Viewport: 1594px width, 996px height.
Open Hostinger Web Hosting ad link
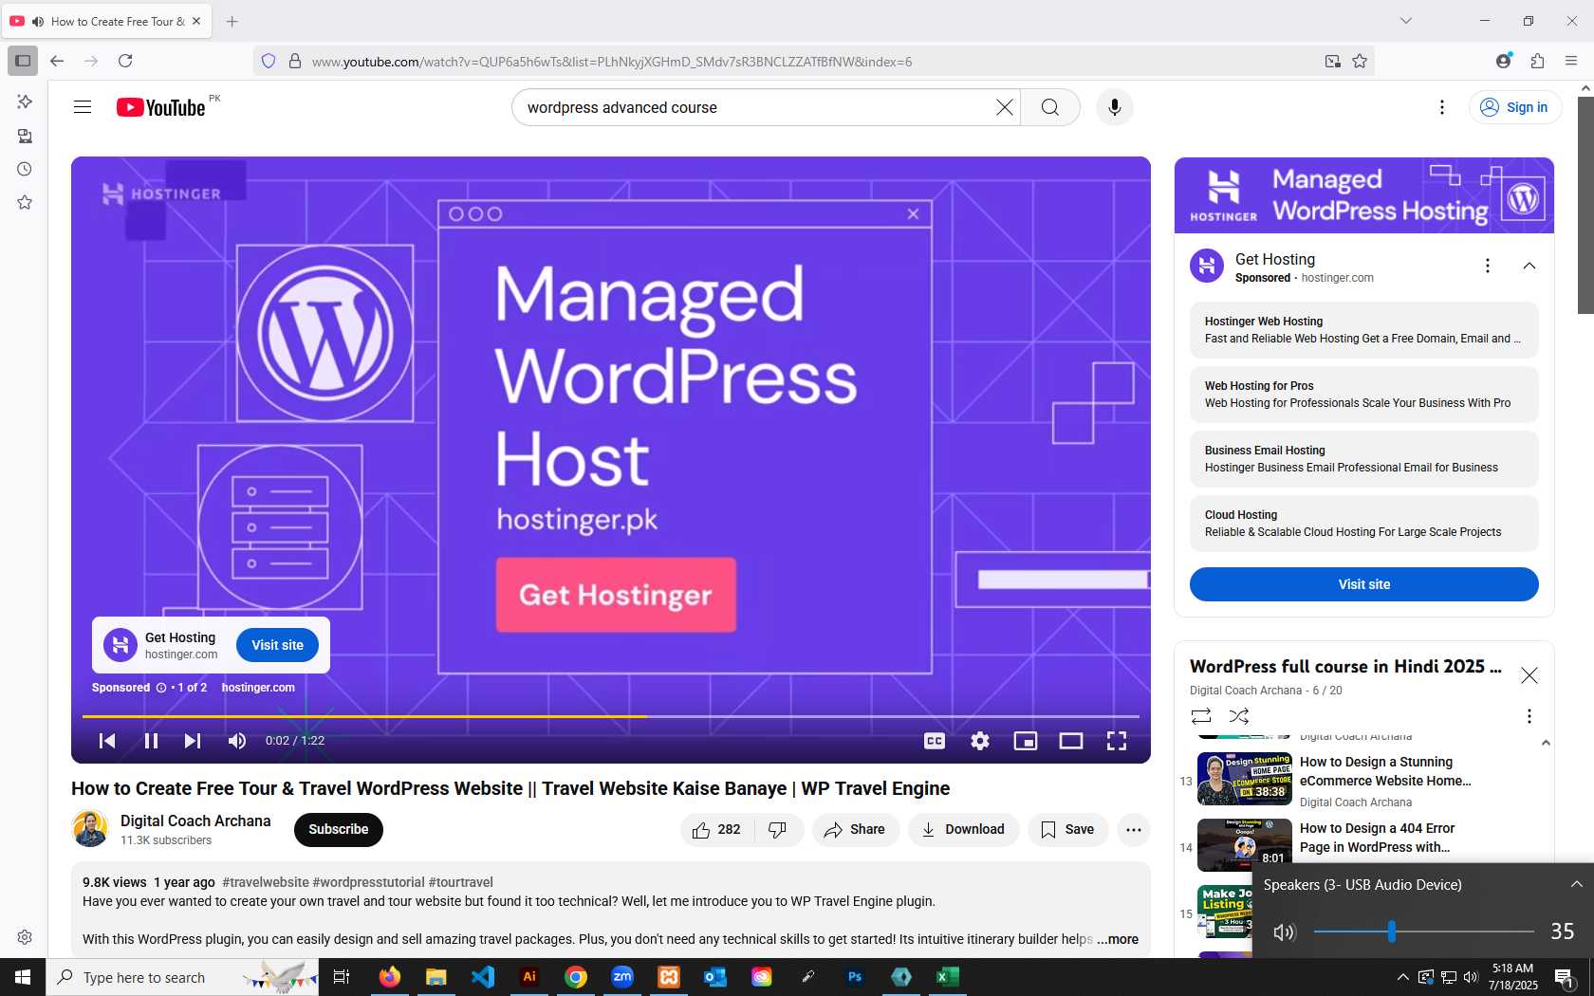coord(1363,330)
